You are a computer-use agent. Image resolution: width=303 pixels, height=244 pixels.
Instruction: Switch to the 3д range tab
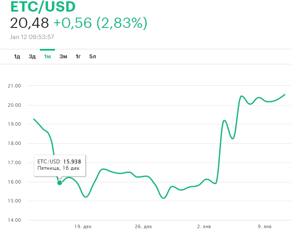tap(32, 57)
